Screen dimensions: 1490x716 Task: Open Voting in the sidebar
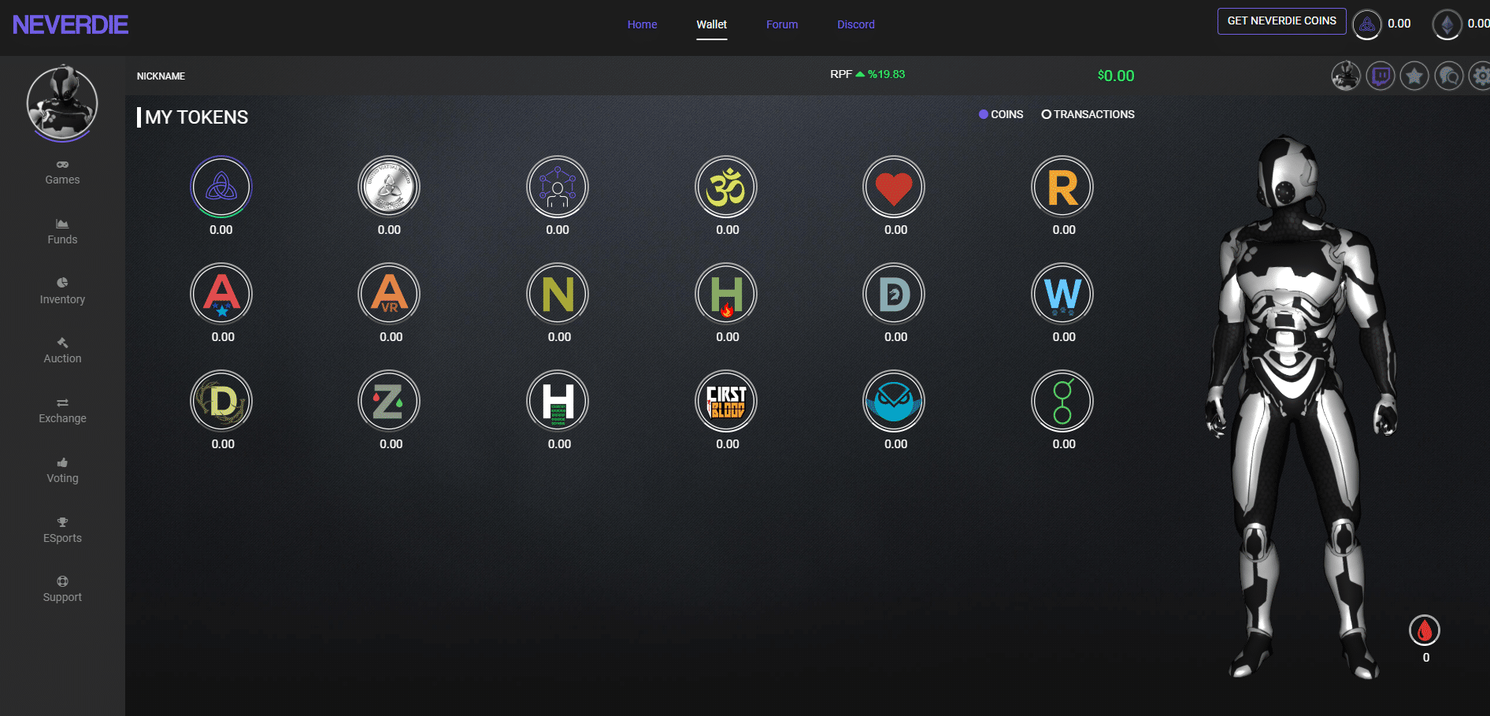click(x=62, y=471)
